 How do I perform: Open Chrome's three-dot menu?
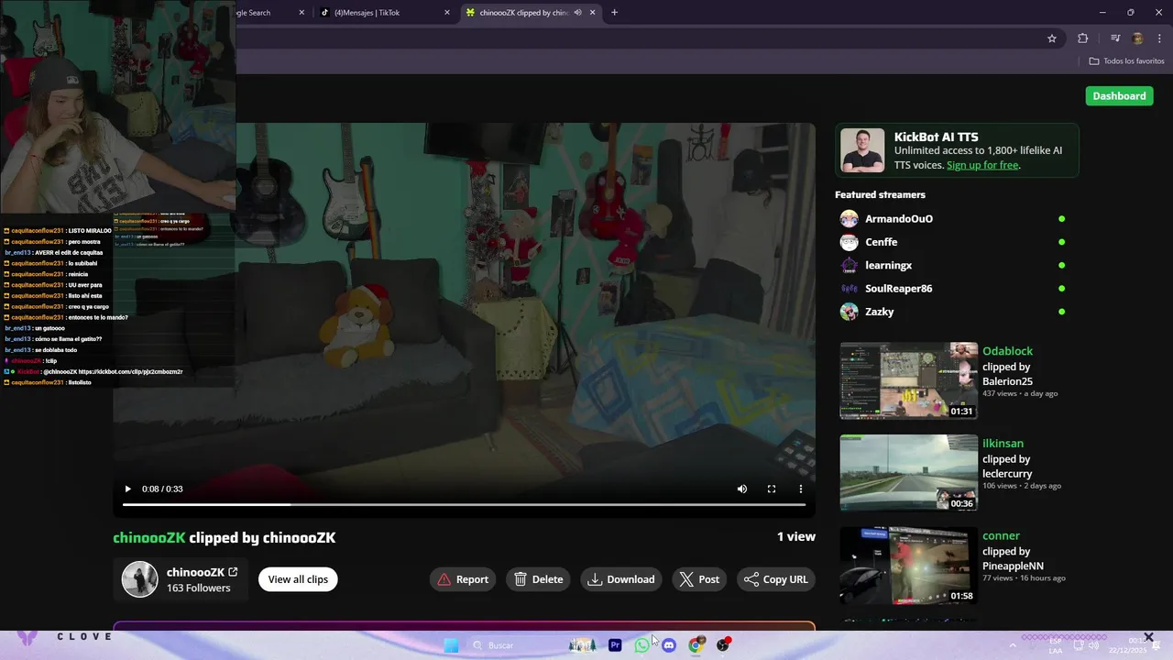[1159, 38]
